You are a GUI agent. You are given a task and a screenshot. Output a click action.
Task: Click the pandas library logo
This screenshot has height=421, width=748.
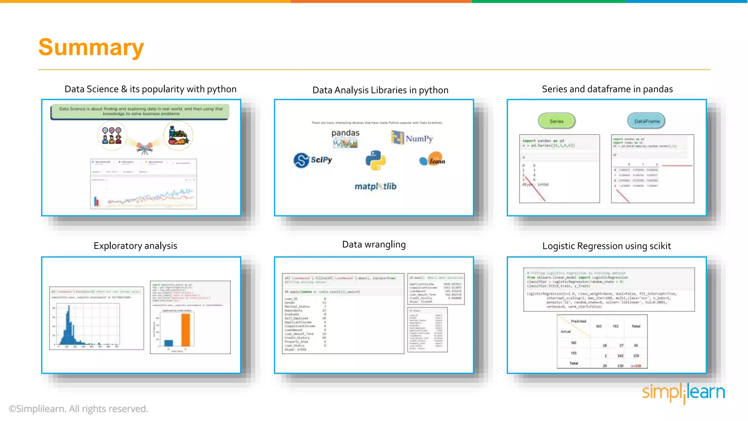[x=345, y=138]
